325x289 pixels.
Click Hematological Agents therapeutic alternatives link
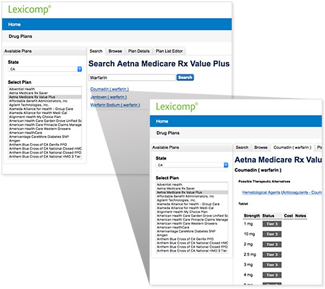256,193
